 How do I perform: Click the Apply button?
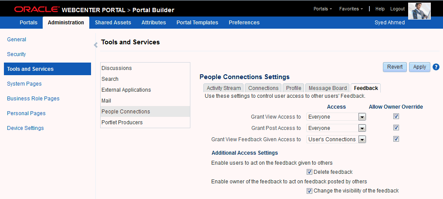(419, 67)
